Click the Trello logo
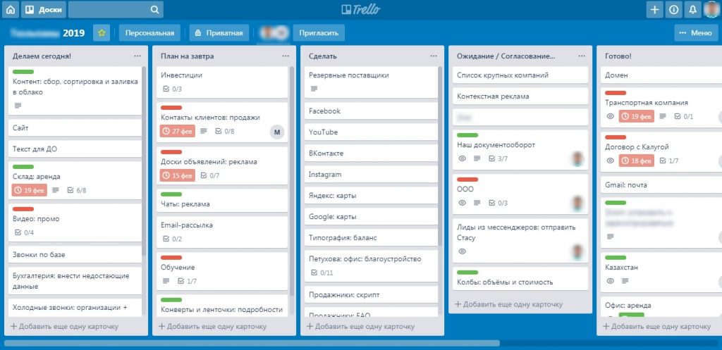 click(x=361, y=9)
